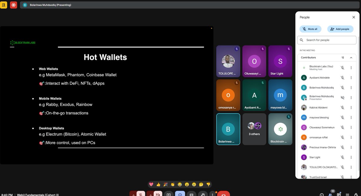Click the Hot Wallets presentation slide
Image resolution: width=361 pixels, height=196 pixels.
(x=107, y=95)
